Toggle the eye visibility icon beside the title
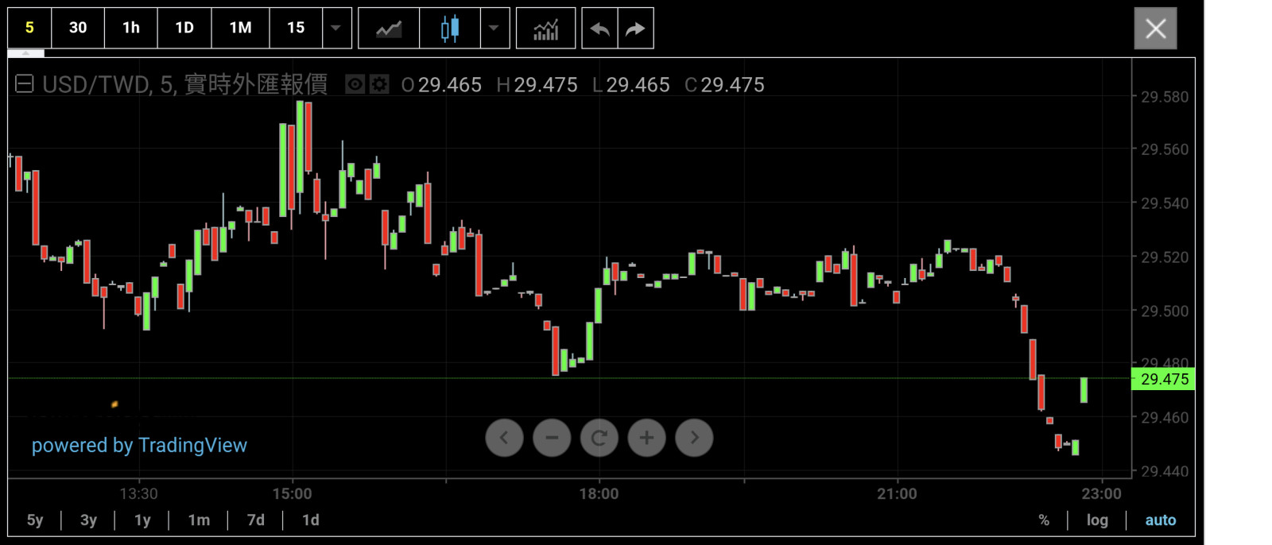 tap(355, 84)
